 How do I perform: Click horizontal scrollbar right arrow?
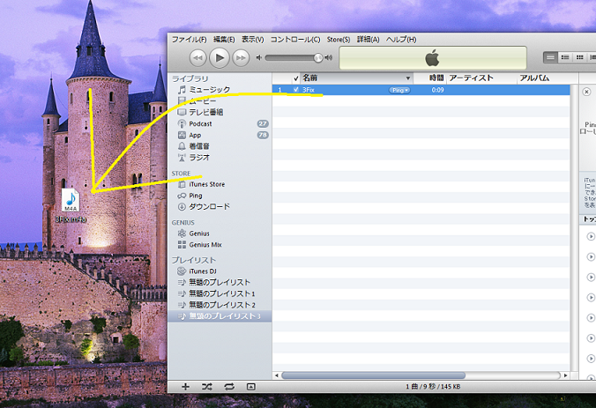click(x=566, y=375)
